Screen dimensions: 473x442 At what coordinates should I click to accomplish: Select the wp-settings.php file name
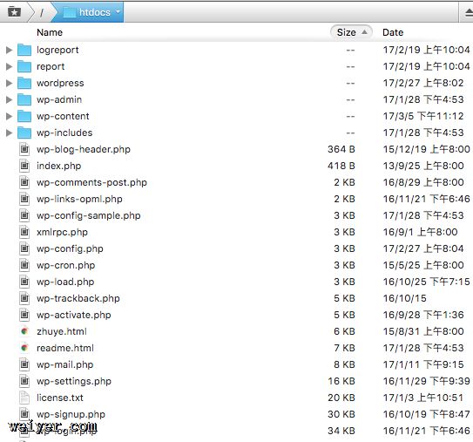click(x=74, y=381)
